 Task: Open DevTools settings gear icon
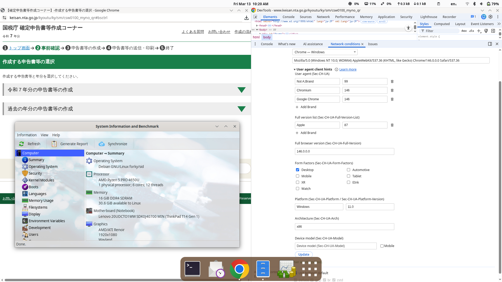[x=490, y=17]
